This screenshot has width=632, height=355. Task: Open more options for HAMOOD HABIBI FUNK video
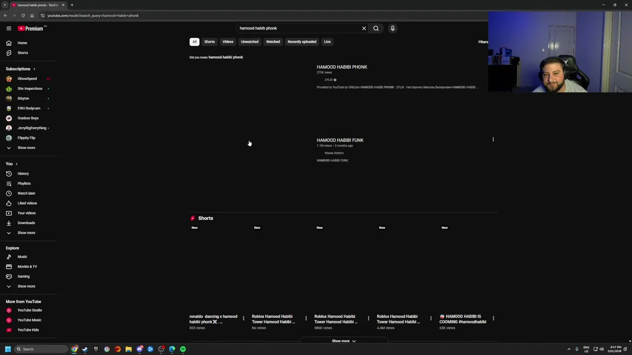point(493,140)
